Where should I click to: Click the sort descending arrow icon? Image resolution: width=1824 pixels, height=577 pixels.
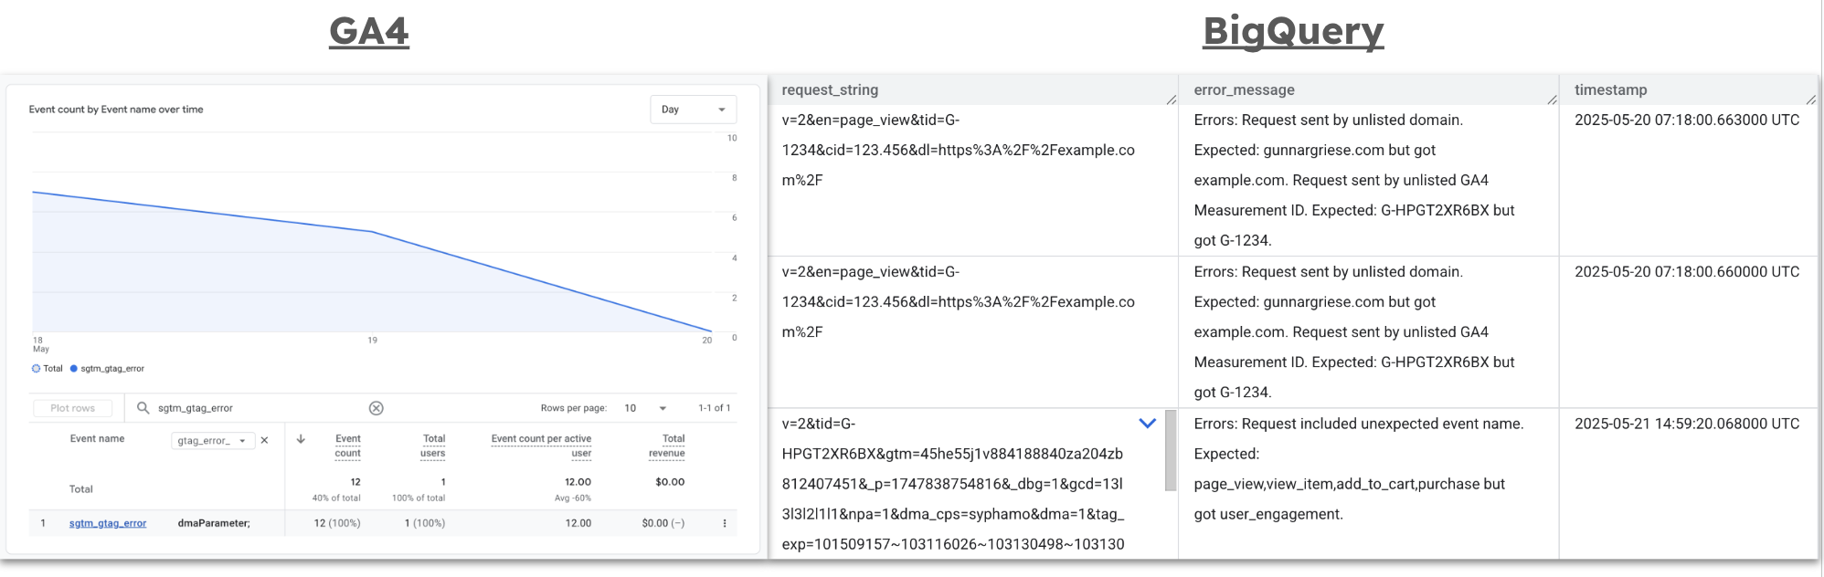point(301,439)
